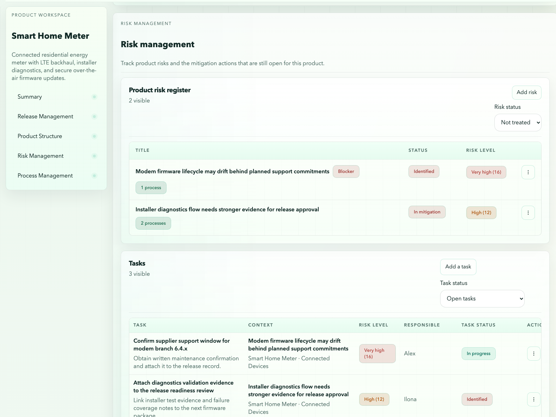Click the Smart Home Meter product title
The image size is (556, 417).
click(x=50, y=36)
